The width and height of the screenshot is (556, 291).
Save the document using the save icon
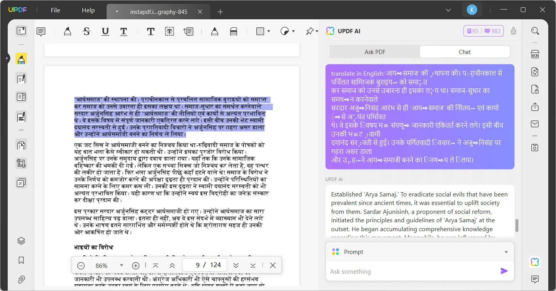tap(535, 147)
